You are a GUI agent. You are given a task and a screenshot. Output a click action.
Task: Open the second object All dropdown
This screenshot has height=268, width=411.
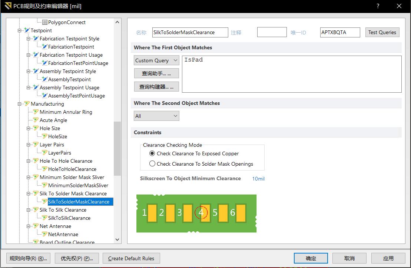(156, 116)
